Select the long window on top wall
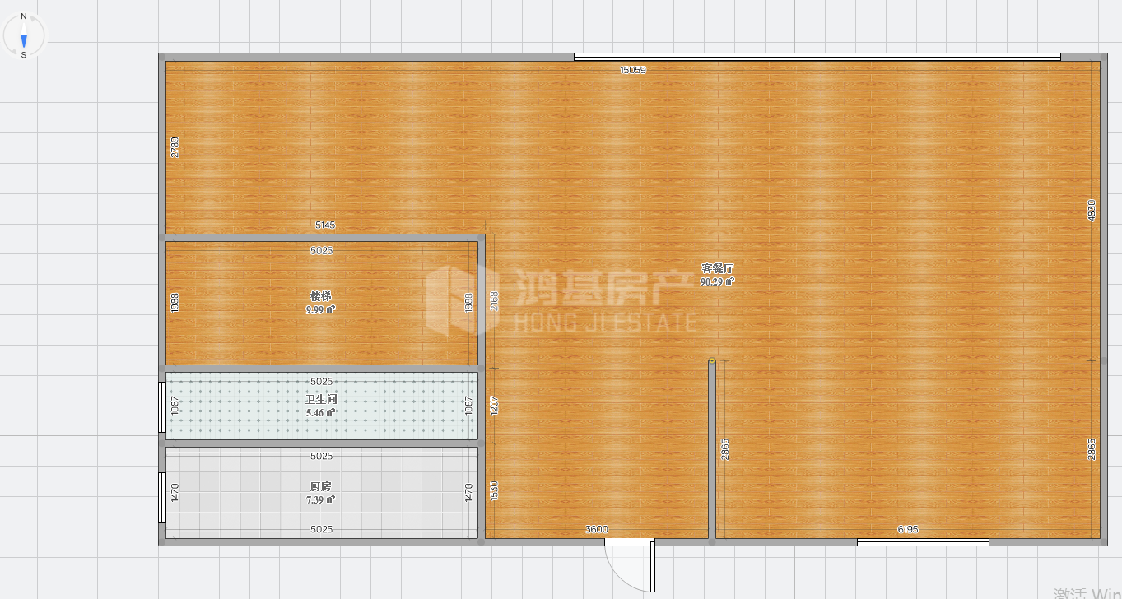This screenshot has height=599, width=1122. (x=817, y=57)
